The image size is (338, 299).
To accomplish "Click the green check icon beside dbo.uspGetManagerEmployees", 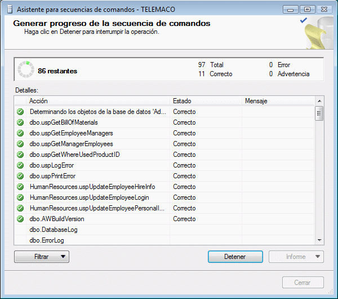I will click(x=20, y=144).
